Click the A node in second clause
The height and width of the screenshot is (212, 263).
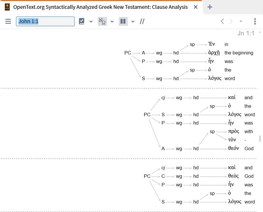[x=163, y=148]
